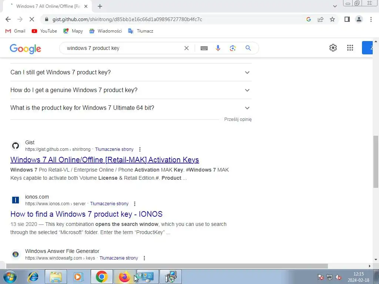Click the ionos.com favicon
The width and height of the screenshot is (379, 284).
[x=16, y=200]
